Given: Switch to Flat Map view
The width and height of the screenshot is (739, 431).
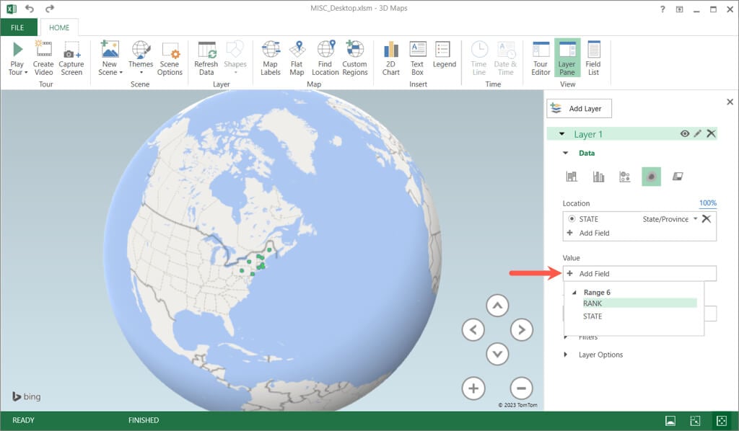Looking at the screenshot, I should pyautogui.click(x=297, y=58).
